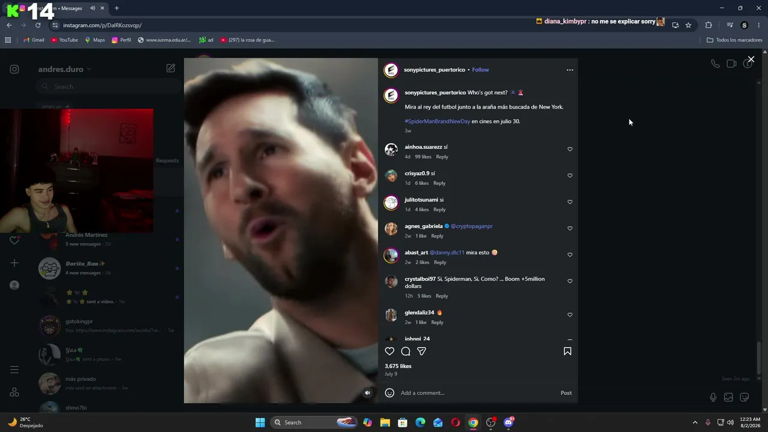Bookmark this page with the star icon
Viewport: 768px width, 432px height.
point(688,25)
